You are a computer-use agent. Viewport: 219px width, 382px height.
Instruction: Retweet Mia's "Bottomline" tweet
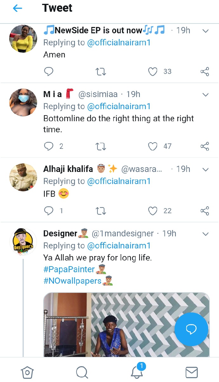pyautogui.click(x=101, y=146)
